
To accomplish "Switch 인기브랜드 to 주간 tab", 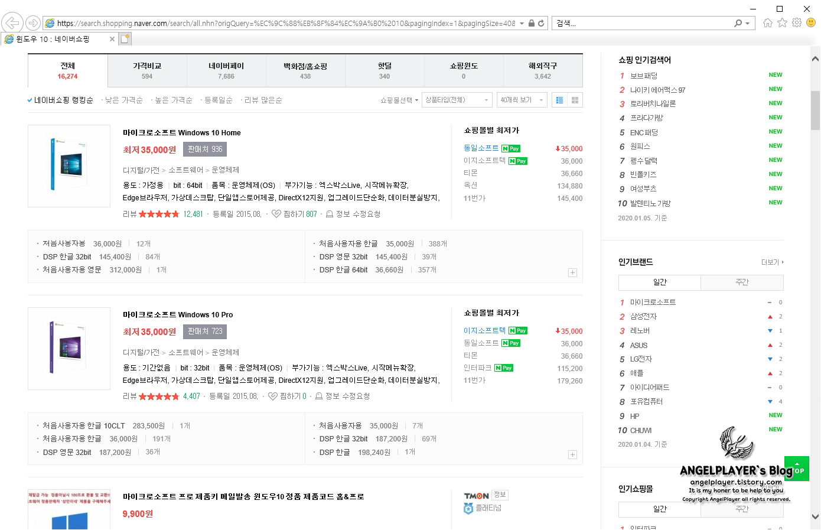I will coord(742,282).
